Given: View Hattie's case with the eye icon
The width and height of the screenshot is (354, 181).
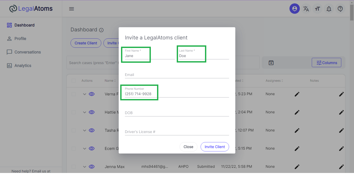Looking at the screenshot, I should [x=91, y=112].
